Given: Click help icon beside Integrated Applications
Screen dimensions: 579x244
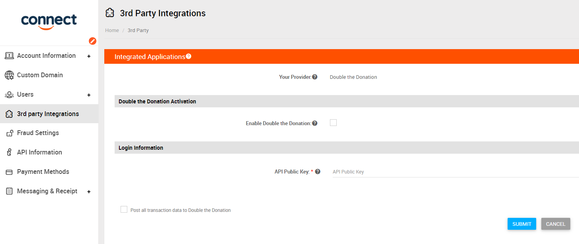Looking at the screenshot, I should pyautogui.click(x=189, y=56).
